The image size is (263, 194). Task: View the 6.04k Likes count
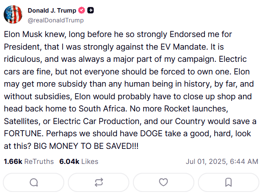[x=69, y=161]
